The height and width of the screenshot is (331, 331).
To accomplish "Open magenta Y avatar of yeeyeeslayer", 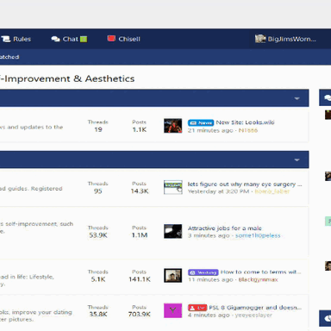I will click(172, 310).
